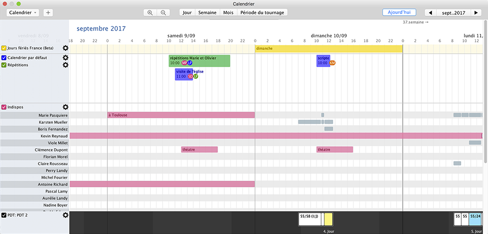This screenshot has height=234, width=488.
Task: Click the 4. Jour label
Action: (x=329, y=232)
